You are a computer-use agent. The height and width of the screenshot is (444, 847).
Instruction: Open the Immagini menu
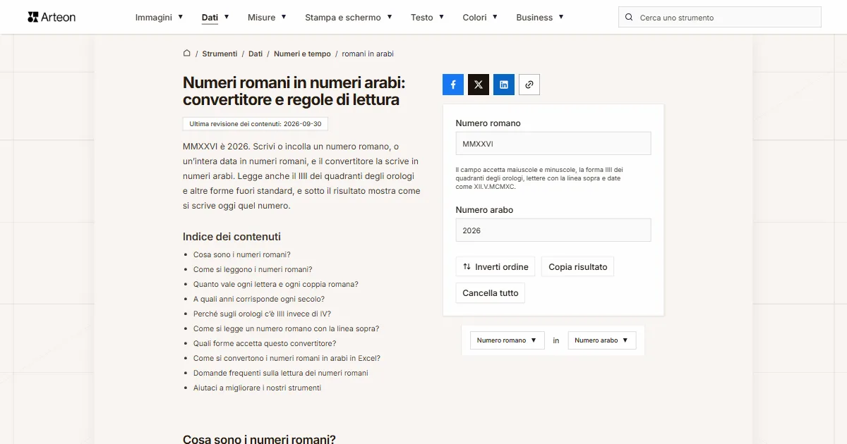click(160, 18)
